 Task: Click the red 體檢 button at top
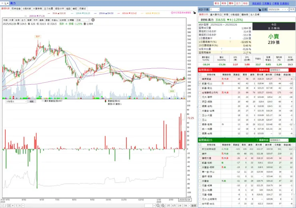231,3
